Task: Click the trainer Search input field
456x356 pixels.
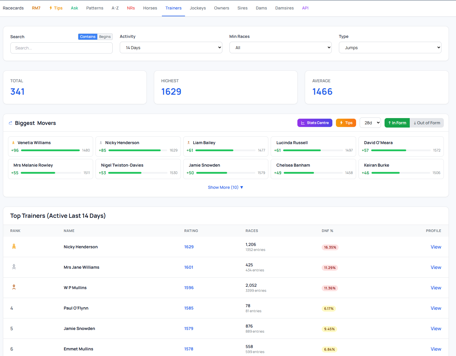Action: click(x=61, y=48)
